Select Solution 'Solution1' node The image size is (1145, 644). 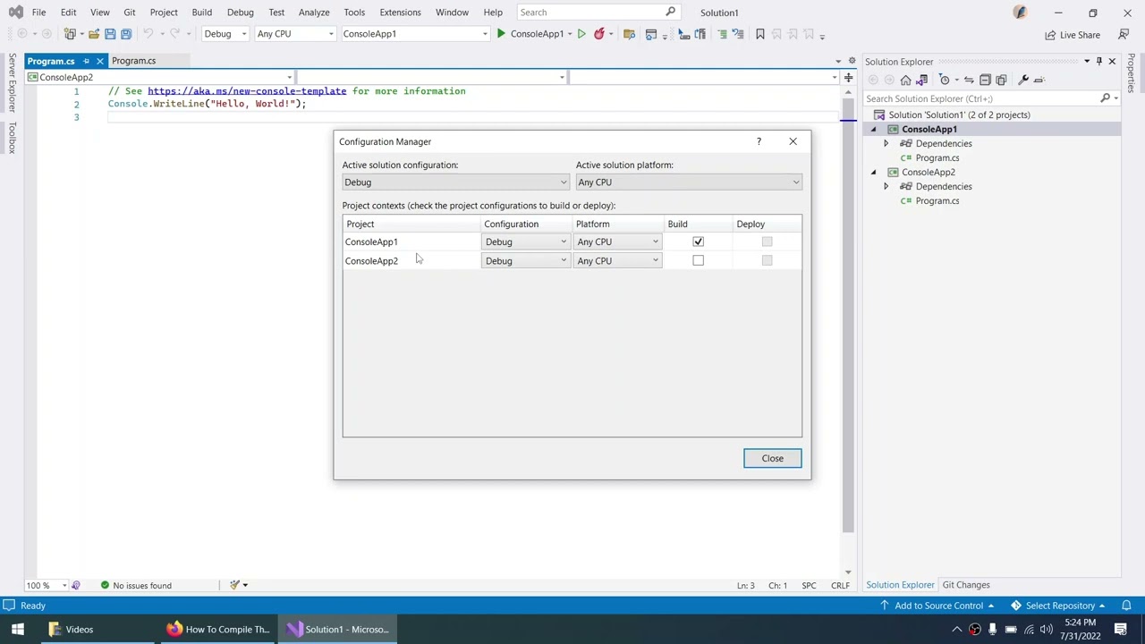(x=959, y=115)
